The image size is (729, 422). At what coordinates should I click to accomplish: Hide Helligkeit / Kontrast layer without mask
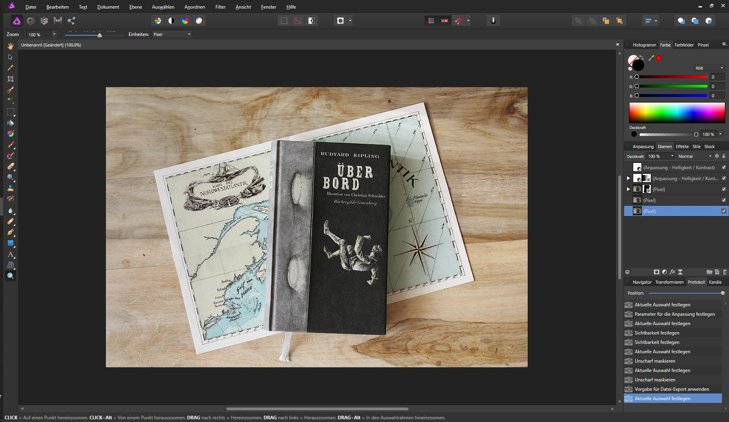(x=724, y=167)
